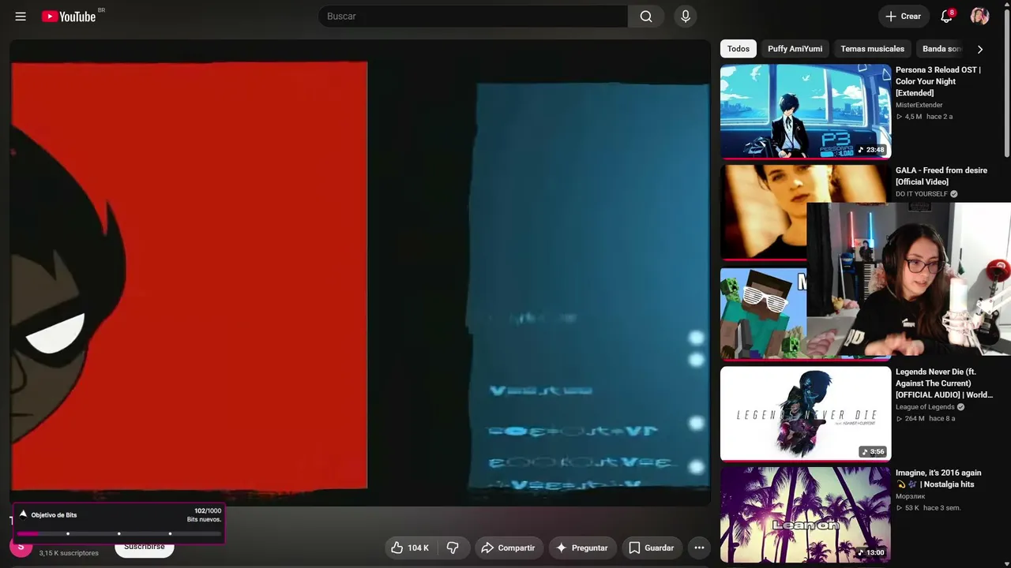Select the Temas musicales filter chip
This screenshot has width=1011, height=568.
pos(872,49)
